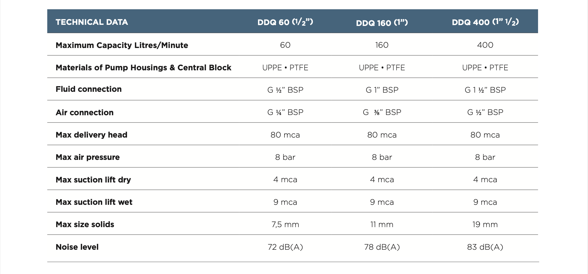Click the Max air pressure row label
The width and height of the screenshot is (588, 274).
[x=88, y=157]
